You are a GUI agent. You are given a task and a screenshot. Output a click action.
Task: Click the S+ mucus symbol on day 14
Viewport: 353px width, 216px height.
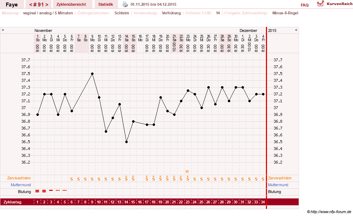click(x=126, y=178)
